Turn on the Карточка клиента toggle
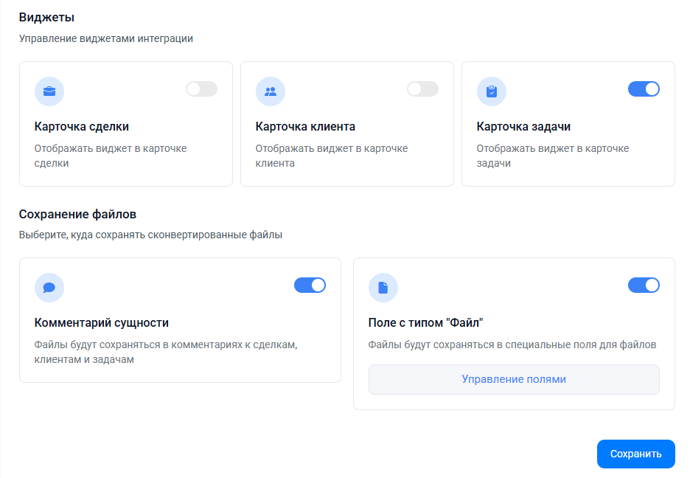The width and height of the screenshot is (690, 478). click(x=422, y=89)
